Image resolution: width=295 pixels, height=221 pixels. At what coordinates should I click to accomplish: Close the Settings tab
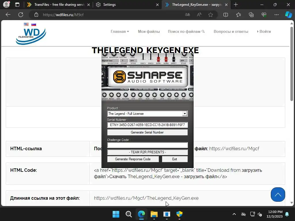(x=157, y=5)
